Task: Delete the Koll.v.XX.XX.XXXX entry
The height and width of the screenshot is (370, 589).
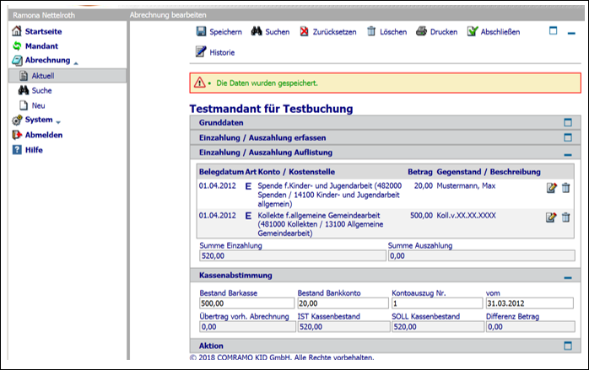Action: pos(565,217)
